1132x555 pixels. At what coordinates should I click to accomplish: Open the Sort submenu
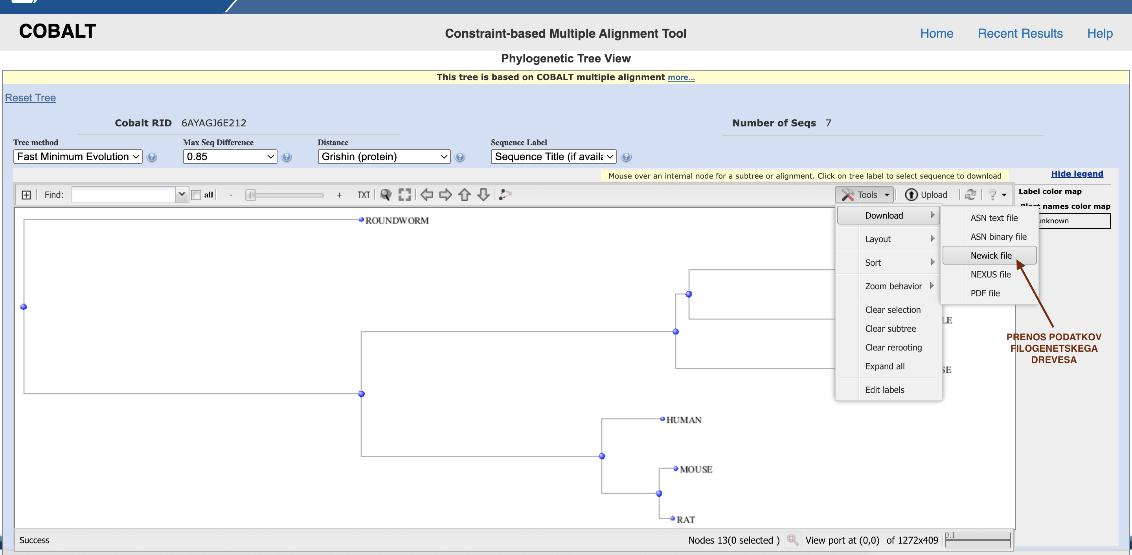tap(888, 263)
